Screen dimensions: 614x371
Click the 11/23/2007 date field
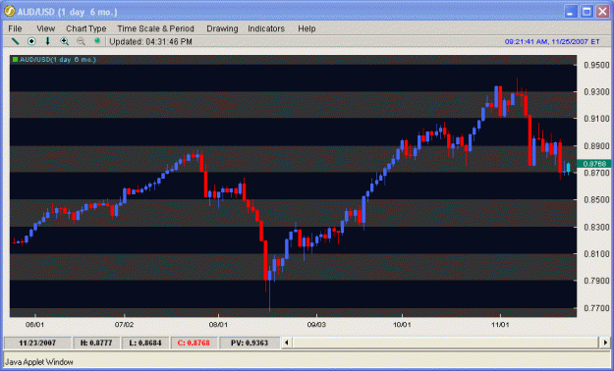pos(37,344)
